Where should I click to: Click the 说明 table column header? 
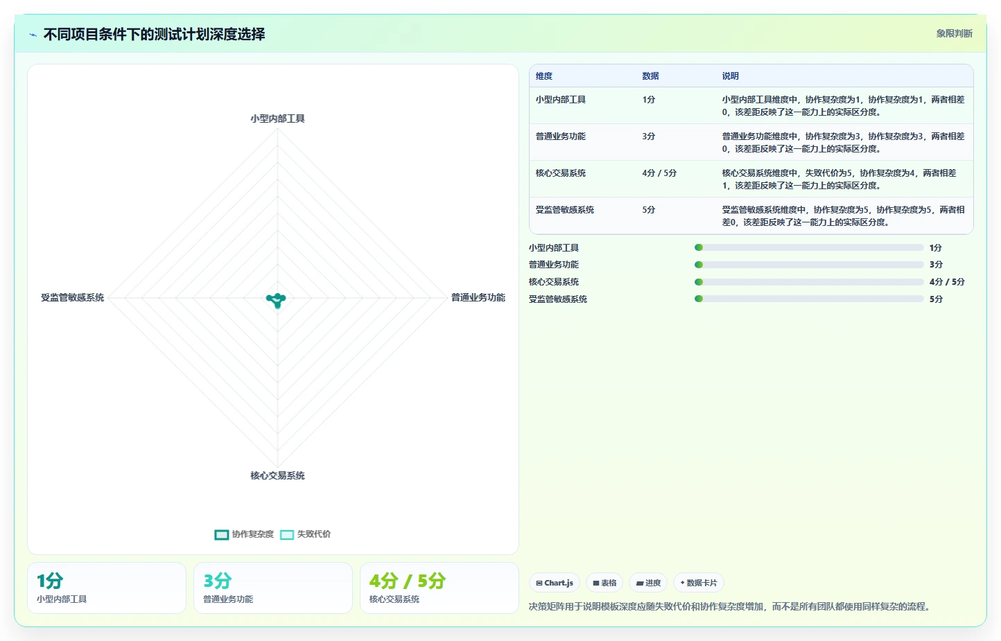730,76
